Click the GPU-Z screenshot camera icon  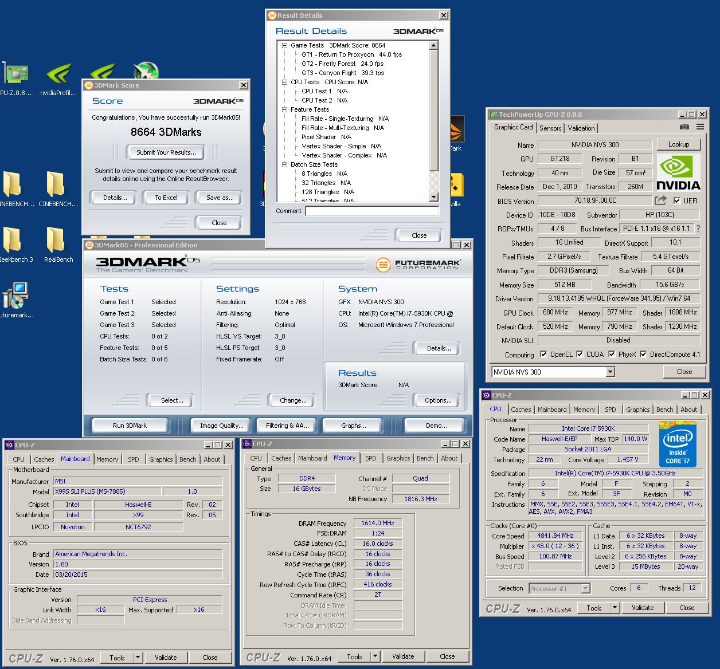(x=684, y=127)
